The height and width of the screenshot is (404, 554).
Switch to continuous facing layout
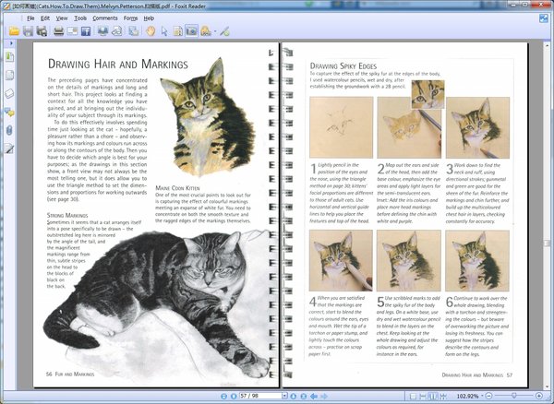tap(442, 397)
